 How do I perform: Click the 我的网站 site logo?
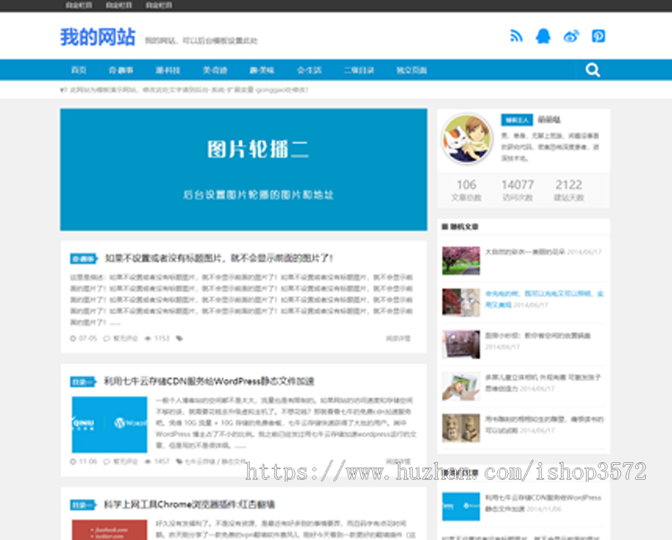(x=98, y=37)
